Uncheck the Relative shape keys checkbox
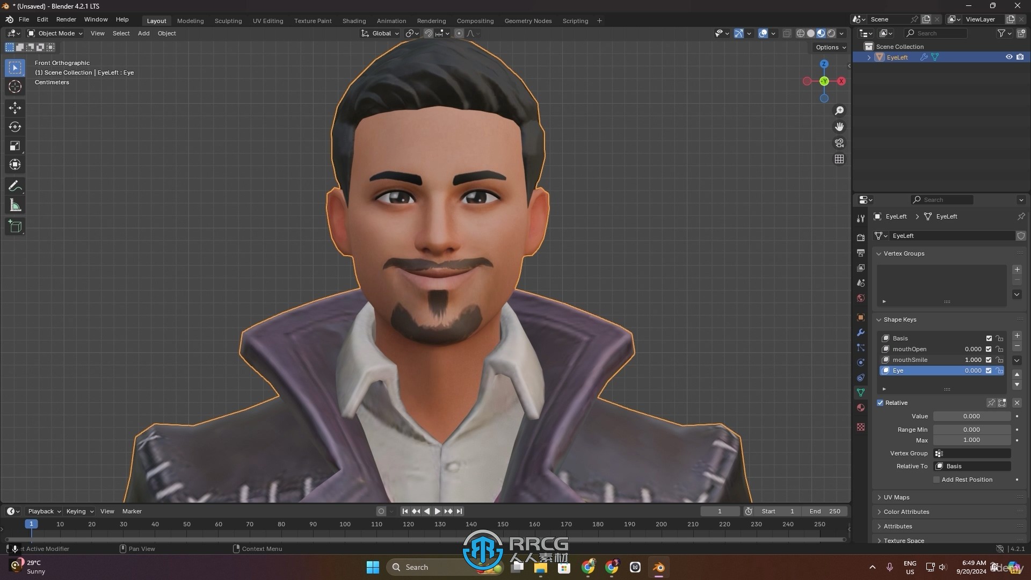The width and height of the screenshot is (1031, 580). [880, 403]
